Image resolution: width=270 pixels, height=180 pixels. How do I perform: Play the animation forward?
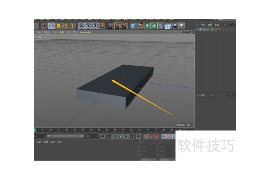[121, 136]
